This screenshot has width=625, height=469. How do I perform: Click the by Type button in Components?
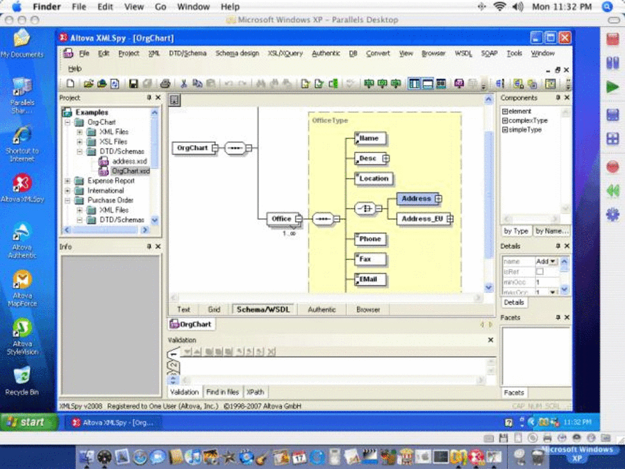515,231
